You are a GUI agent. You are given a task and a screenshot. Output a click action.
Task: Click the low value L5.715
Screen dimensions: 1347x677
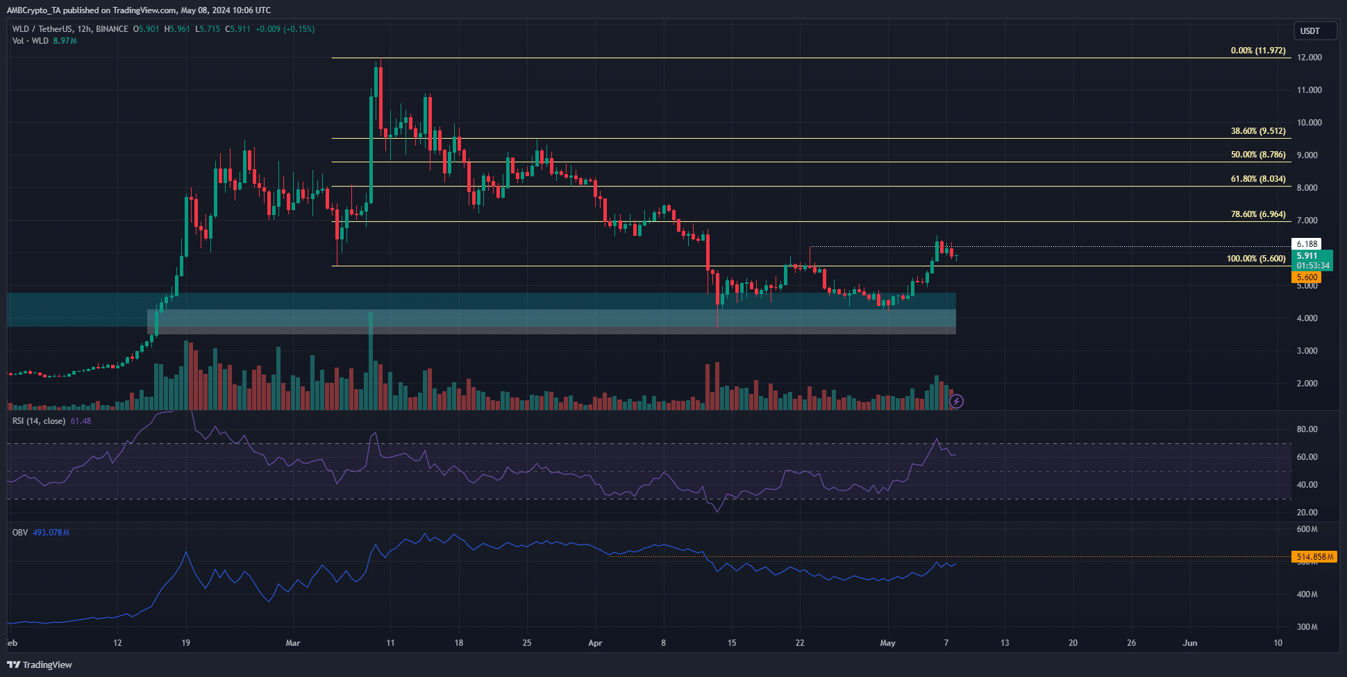(208, 29)
